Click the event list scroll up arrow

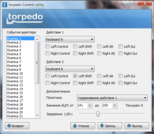[x=37, y=39]
